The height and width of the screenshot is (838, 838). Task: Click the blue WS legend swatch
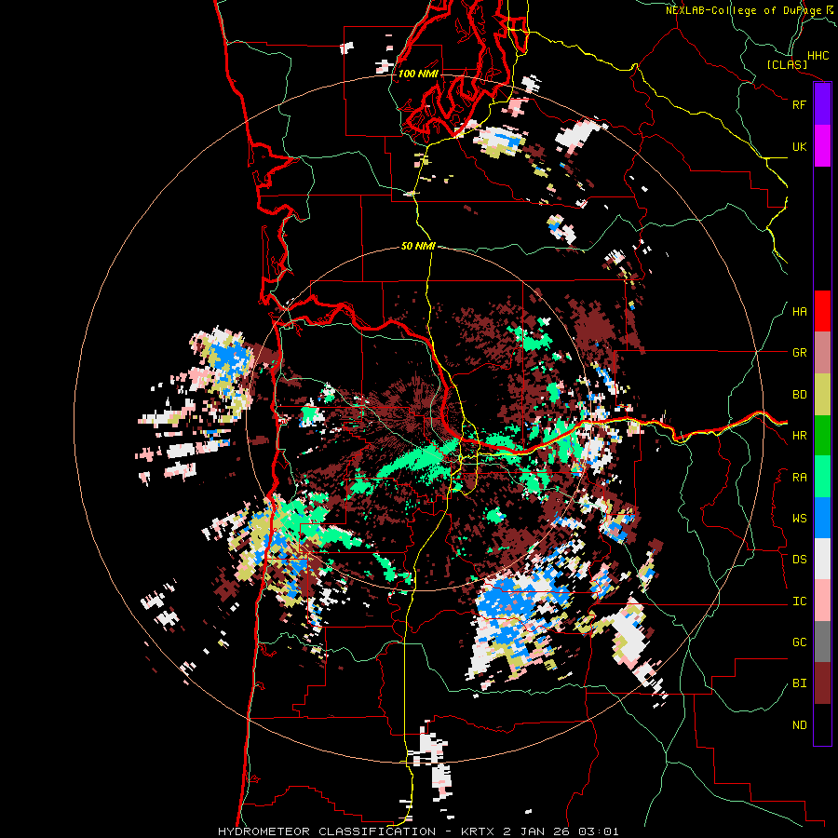822,518
